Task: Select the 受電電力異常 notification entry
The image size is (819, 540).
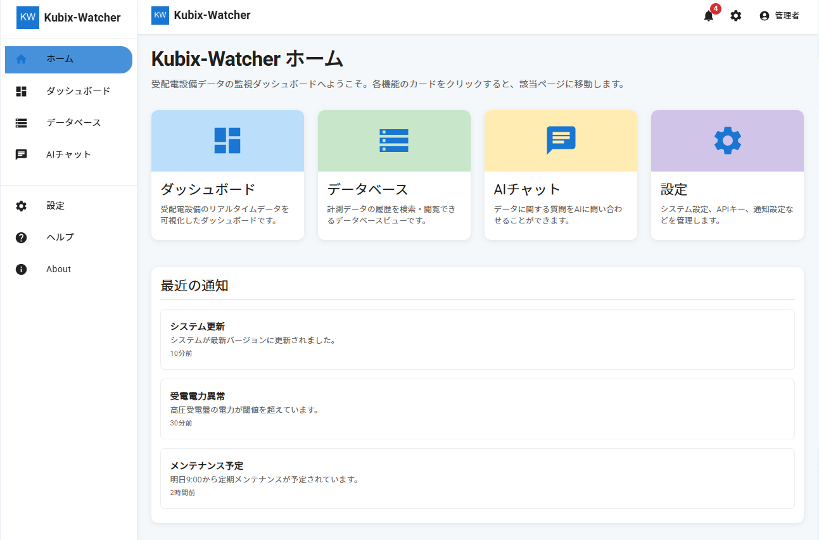Action: coord(478,408)
